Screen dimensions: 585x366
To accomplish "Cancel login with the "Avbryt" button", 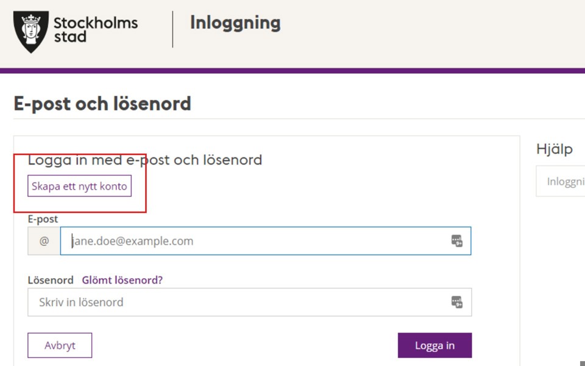I will pyautogui.click(x=60, y=345).
